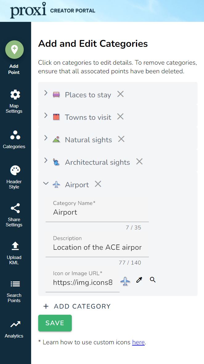Open Map Settings gear icon
Image resolution: width=204 pixels, height=364 pixels.
click(x=15, y=95)
